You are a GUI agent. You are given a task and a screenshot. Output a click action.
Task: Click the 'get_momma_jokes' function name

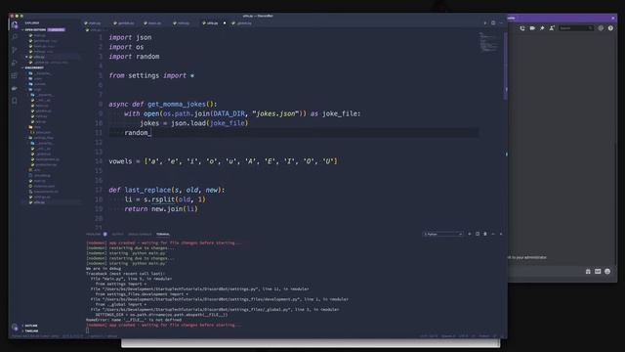[177, 105]
